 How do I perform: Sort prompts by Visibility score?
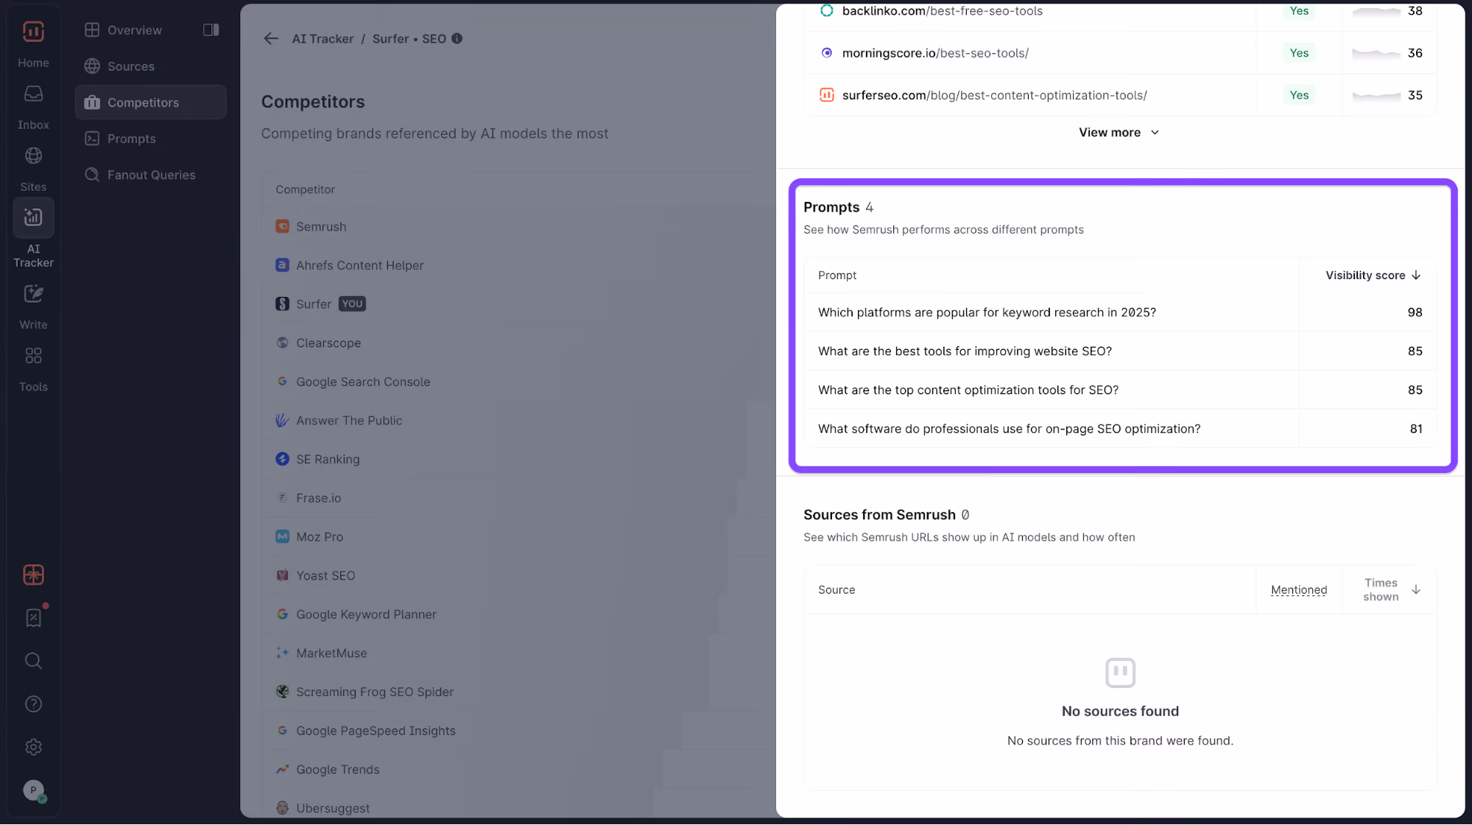[x=1373, y=275]
